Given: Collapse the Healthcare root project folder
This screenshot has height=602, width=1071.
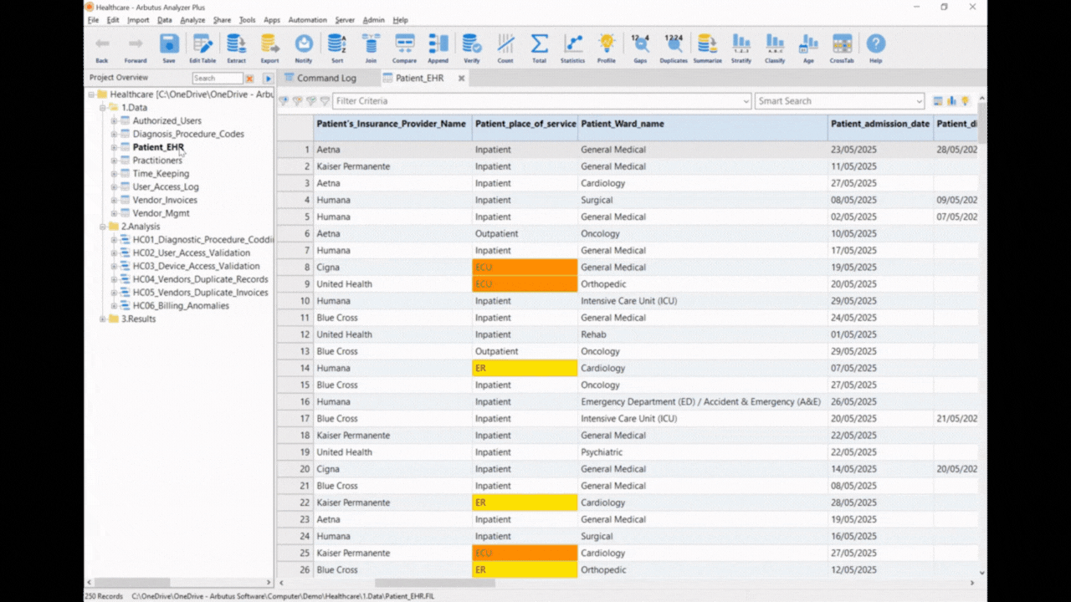Looking at the screenshot, I should (90, 94).
